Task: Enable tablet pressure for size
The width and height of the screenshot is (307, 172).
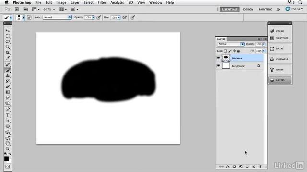Action: tap(133, 17)
